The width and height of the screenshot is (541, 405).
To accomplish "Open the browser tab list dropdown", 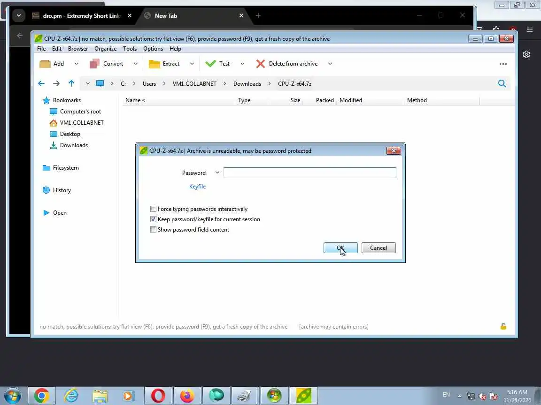I will coord(19,15).
